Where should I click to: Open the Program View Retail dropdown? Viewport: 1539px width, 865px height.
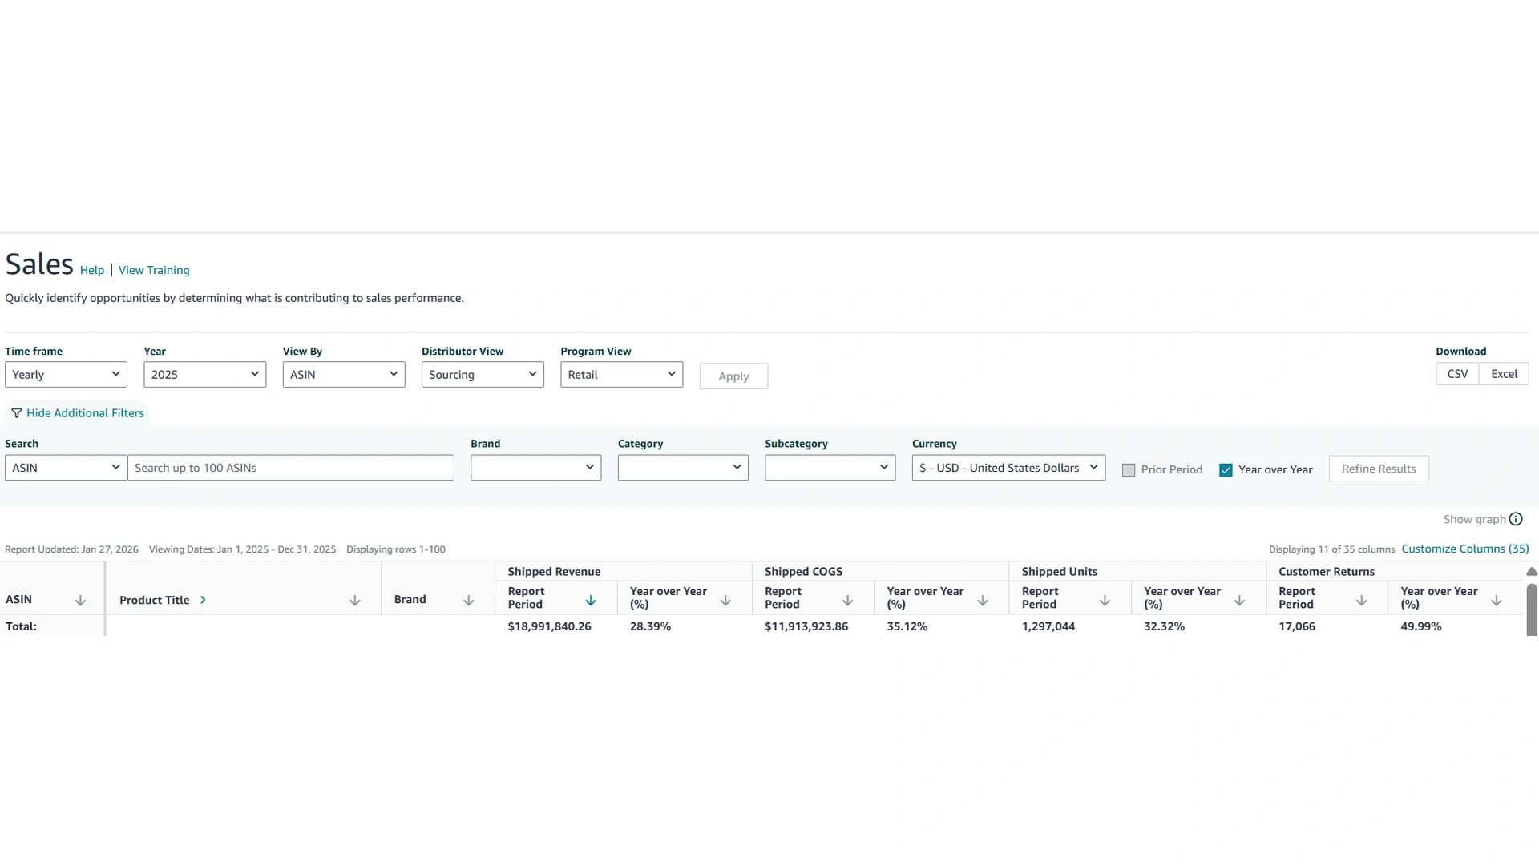[621, 375]
